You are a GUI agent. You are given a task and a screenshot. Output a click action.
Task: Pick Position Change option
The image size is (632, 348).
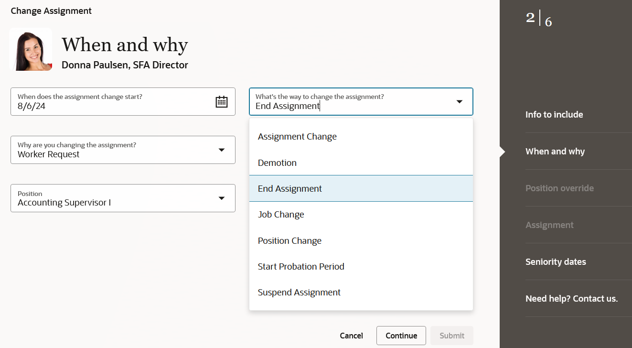point(361,240)
